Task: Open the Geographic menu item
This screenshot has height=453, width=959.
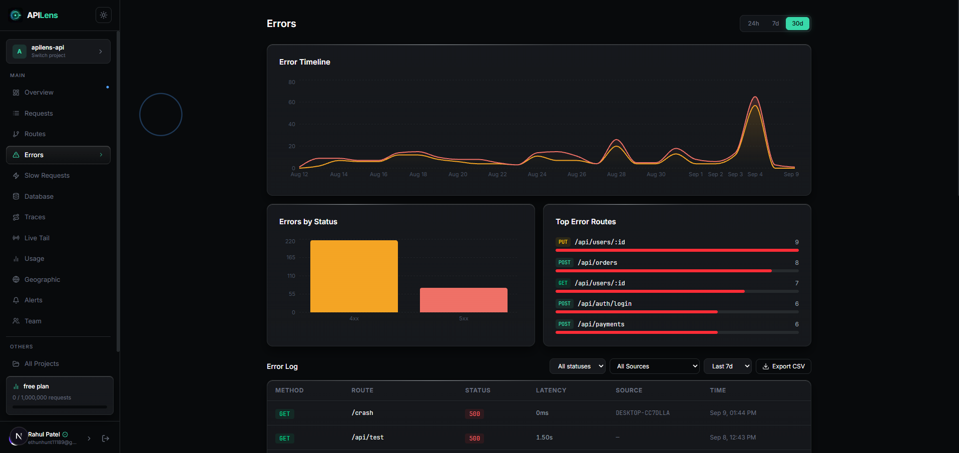Action: pos(58,280)
